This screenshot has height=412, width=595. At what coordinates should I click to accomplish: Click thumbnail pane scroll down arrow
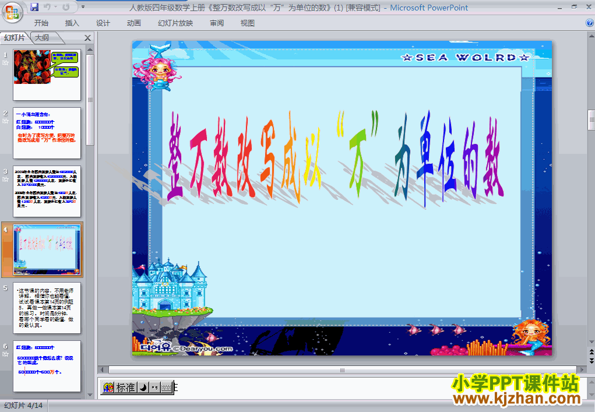click(x=90, y=395)
